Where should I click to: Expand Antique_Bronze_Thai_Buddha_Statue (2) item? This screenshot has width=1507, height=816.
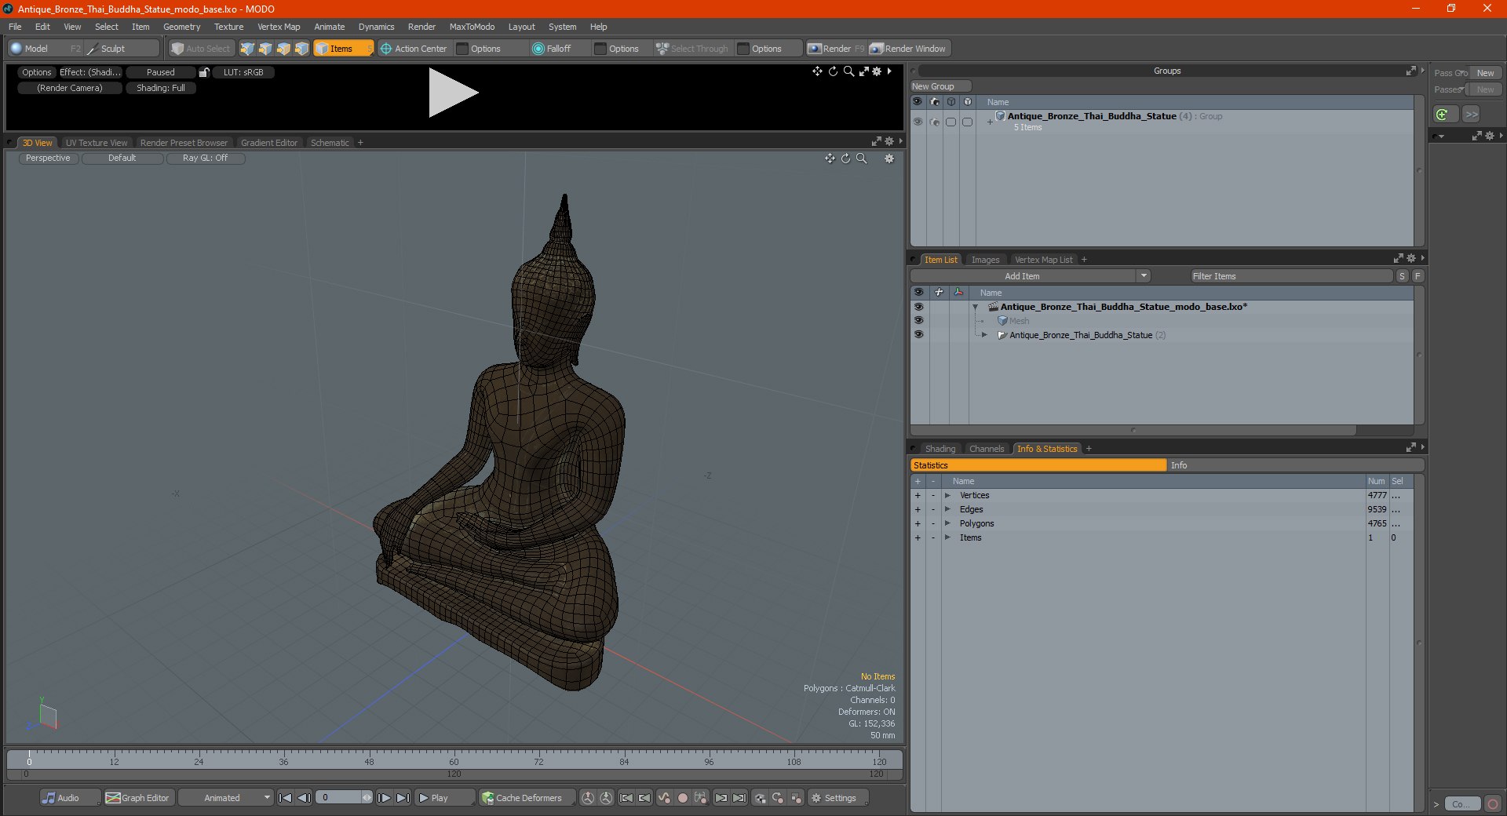click(984, 335)
